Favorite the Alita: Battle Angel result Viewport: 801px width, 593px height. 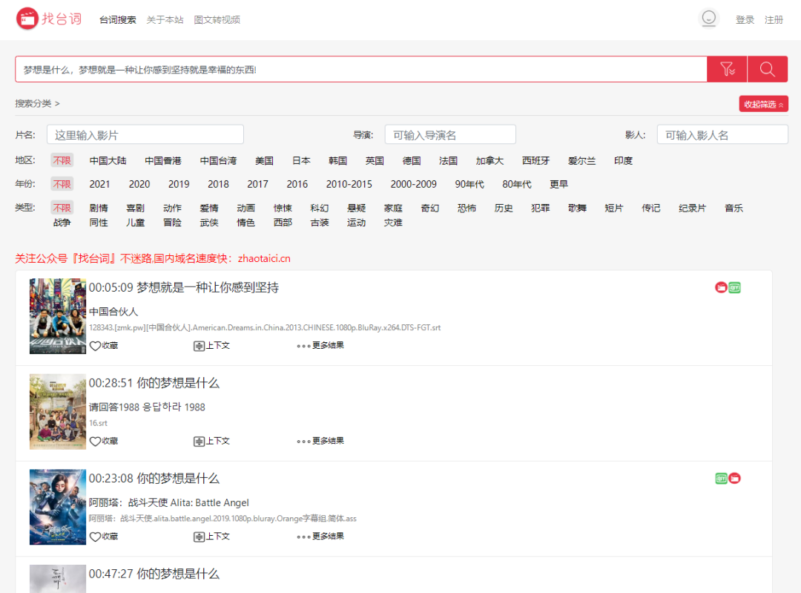(104, 537)
